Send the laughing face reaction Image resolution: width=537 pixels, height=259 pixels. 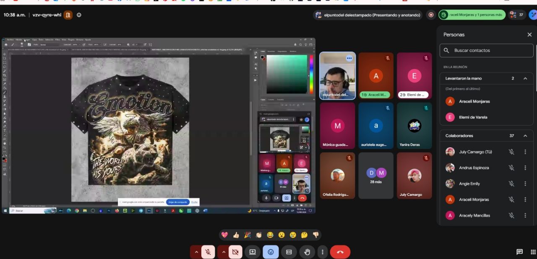(x=270, y=235)
